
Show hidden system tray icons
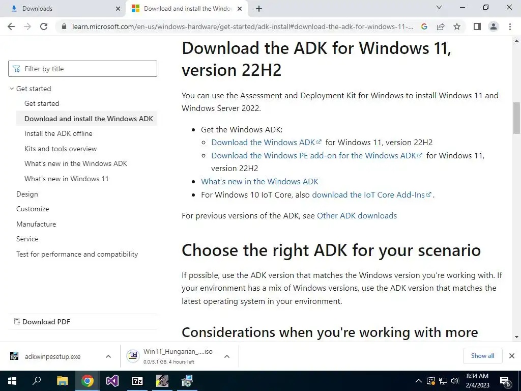pyautogui.click(x=419, y=381)
